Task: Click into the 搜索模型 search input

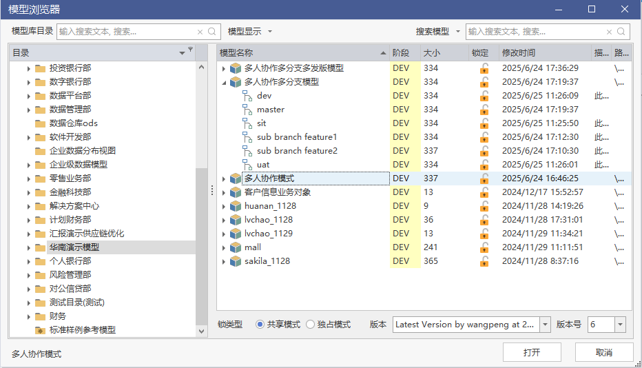Action: click(535, 32)
